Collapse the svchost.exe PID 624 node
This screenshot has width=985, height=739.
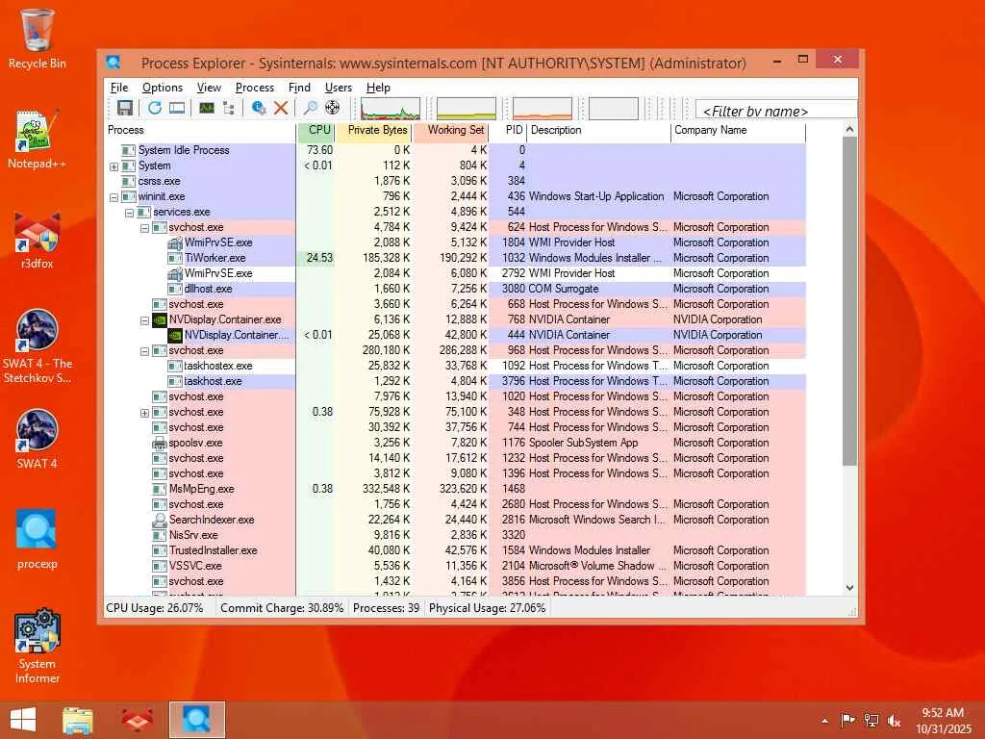[x=144, y=228]
